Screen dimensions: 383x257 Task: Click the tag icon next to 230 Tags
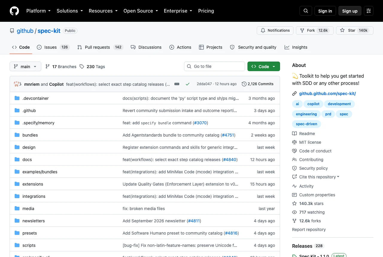(82, 66)
